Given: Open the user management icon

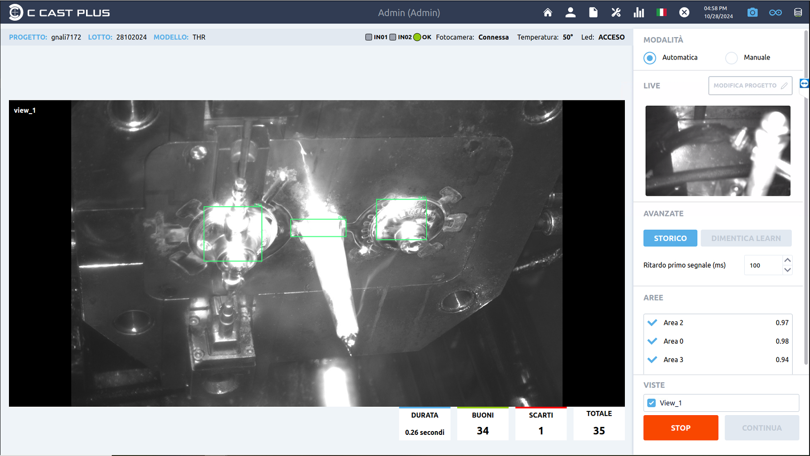Looking at the screenshot, I should click(570, 12).
